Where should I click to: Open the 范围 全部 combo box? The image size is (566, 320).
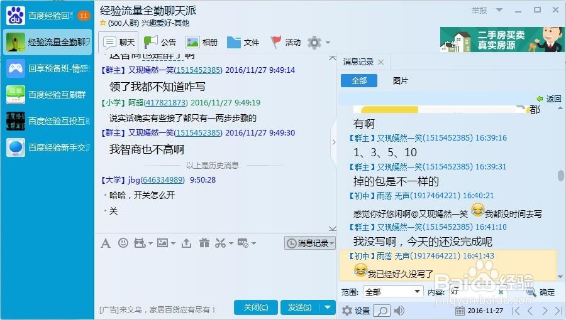tap(392, 292)
